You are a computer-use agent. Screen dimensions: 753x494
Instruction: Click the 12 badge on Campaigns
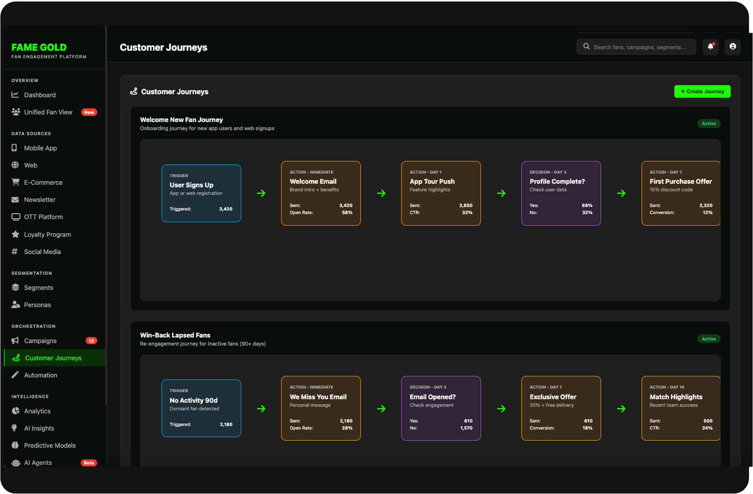92,341
